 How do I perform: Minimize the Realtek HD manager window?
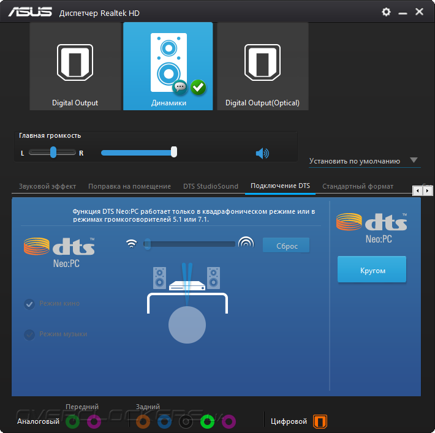pos(403,13)
